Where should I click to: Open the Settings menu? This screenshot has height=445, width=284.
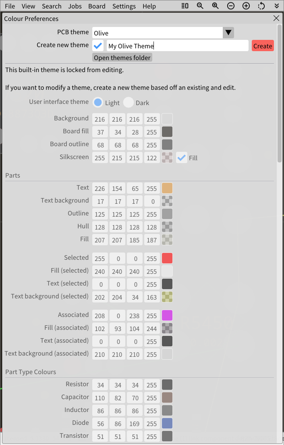tap(124, 6)
